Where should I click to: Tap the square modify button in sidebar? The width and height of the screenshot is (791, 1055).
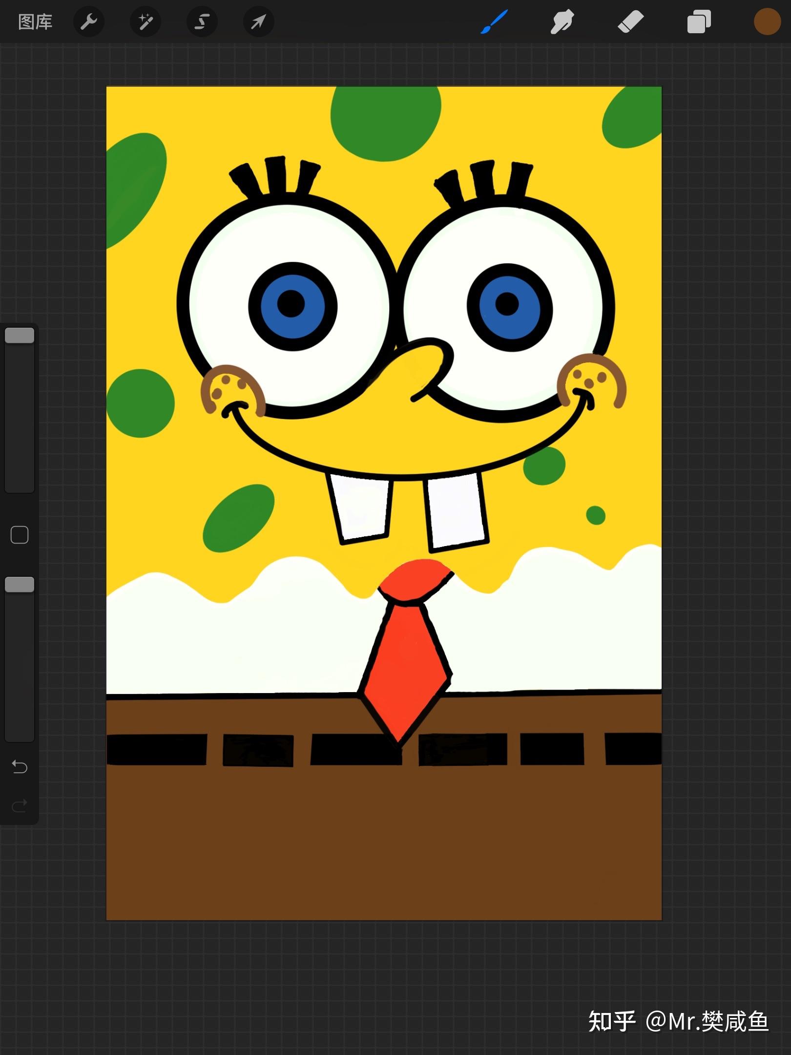point(20,535)
